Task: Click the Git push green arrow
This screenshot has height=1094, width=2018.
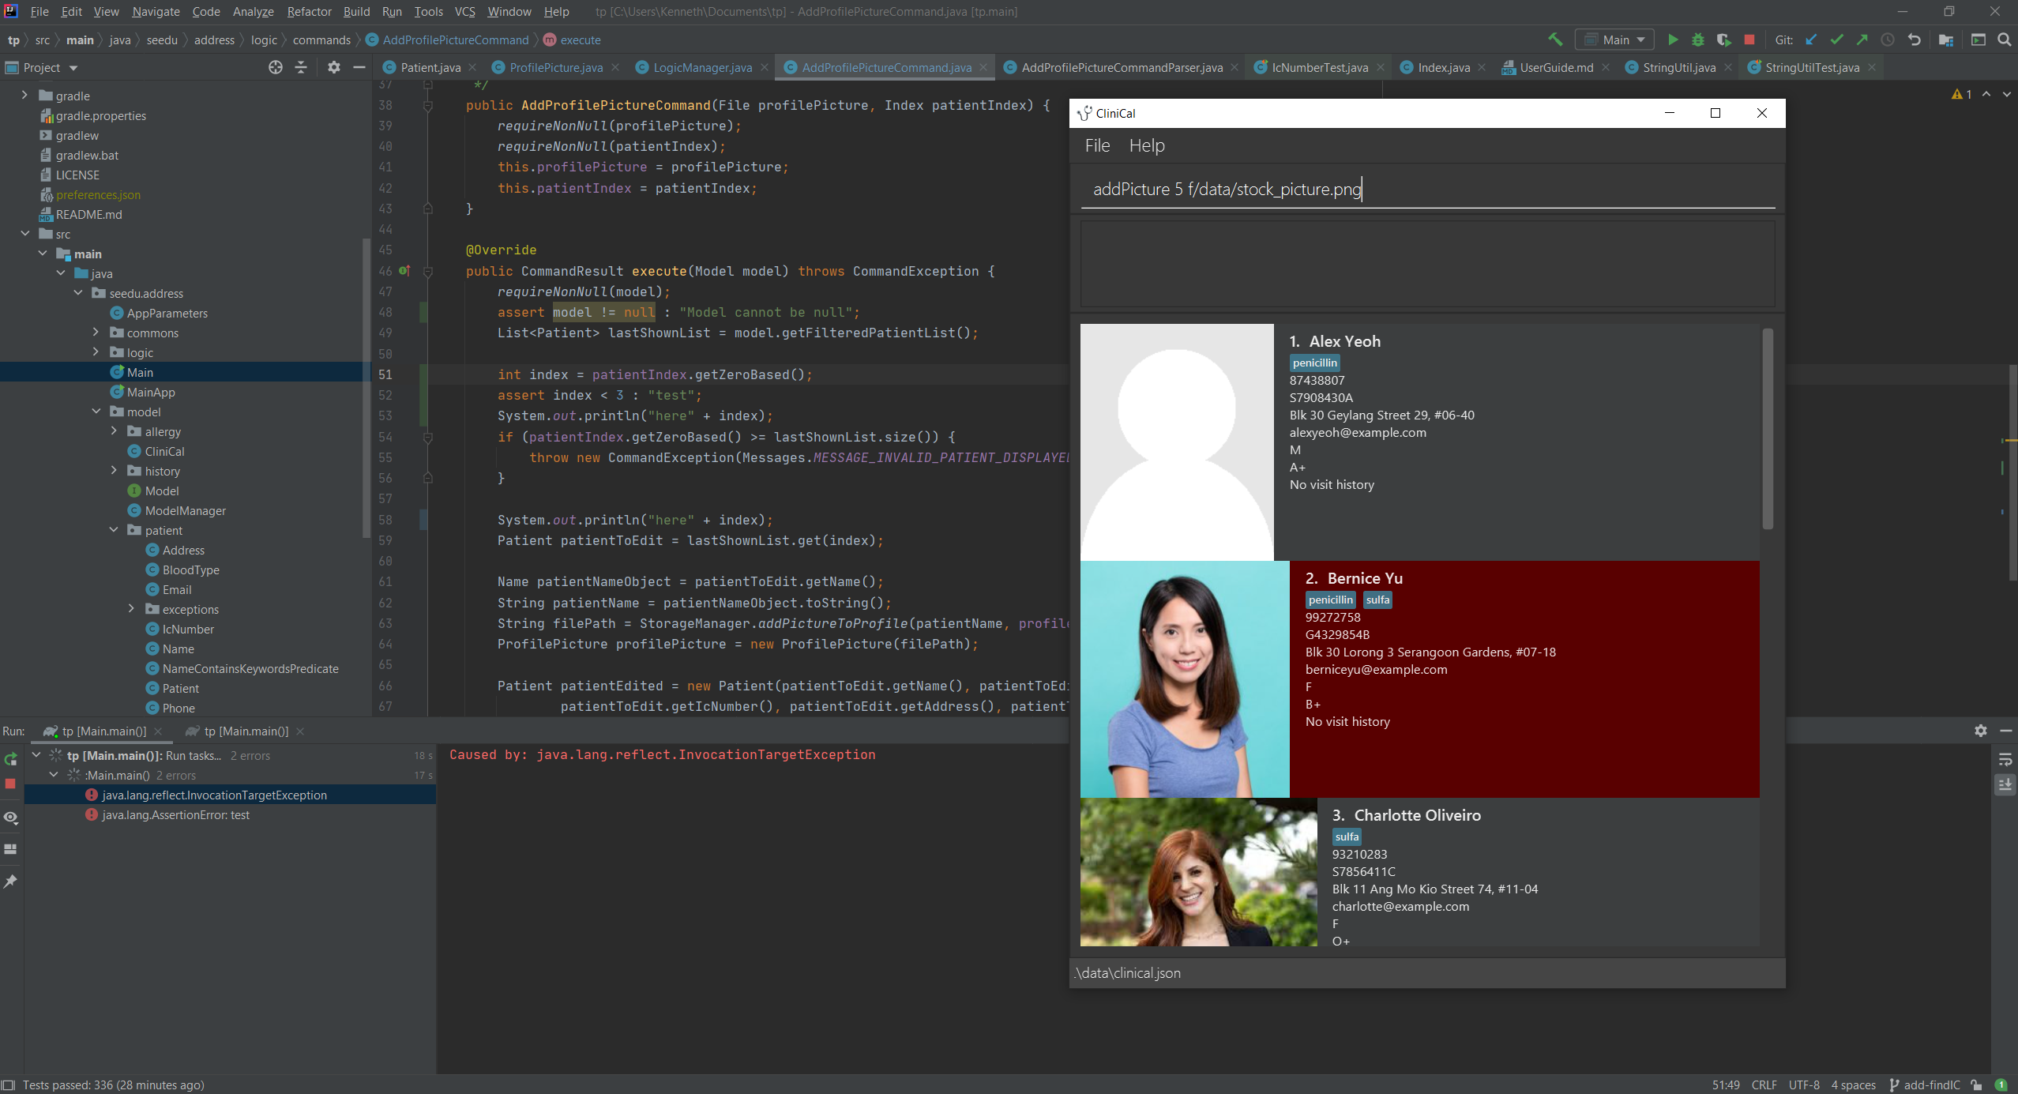Action: click(x=1862, y=39)
